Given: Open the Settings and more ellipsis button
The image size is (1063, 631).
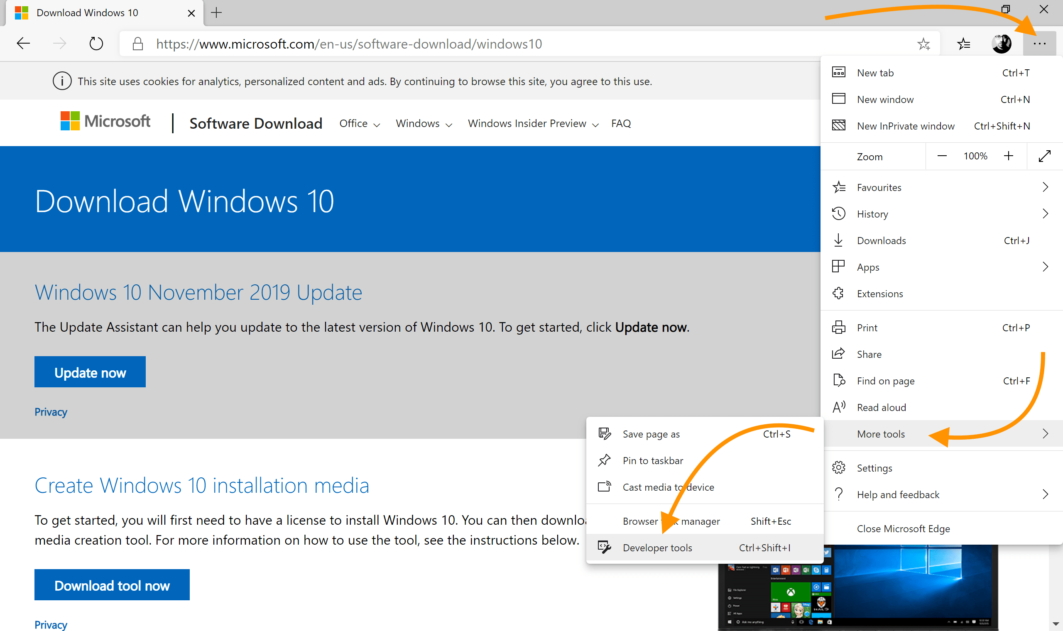Looking at the screenshot, I should [1039, 43].
